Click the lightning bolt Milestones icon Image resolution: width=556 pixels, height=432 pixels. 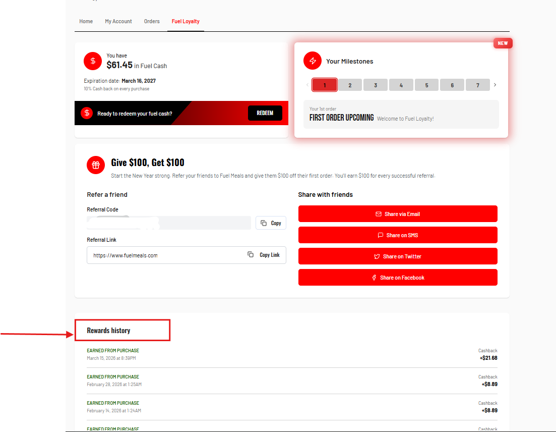tap(313, 61)
